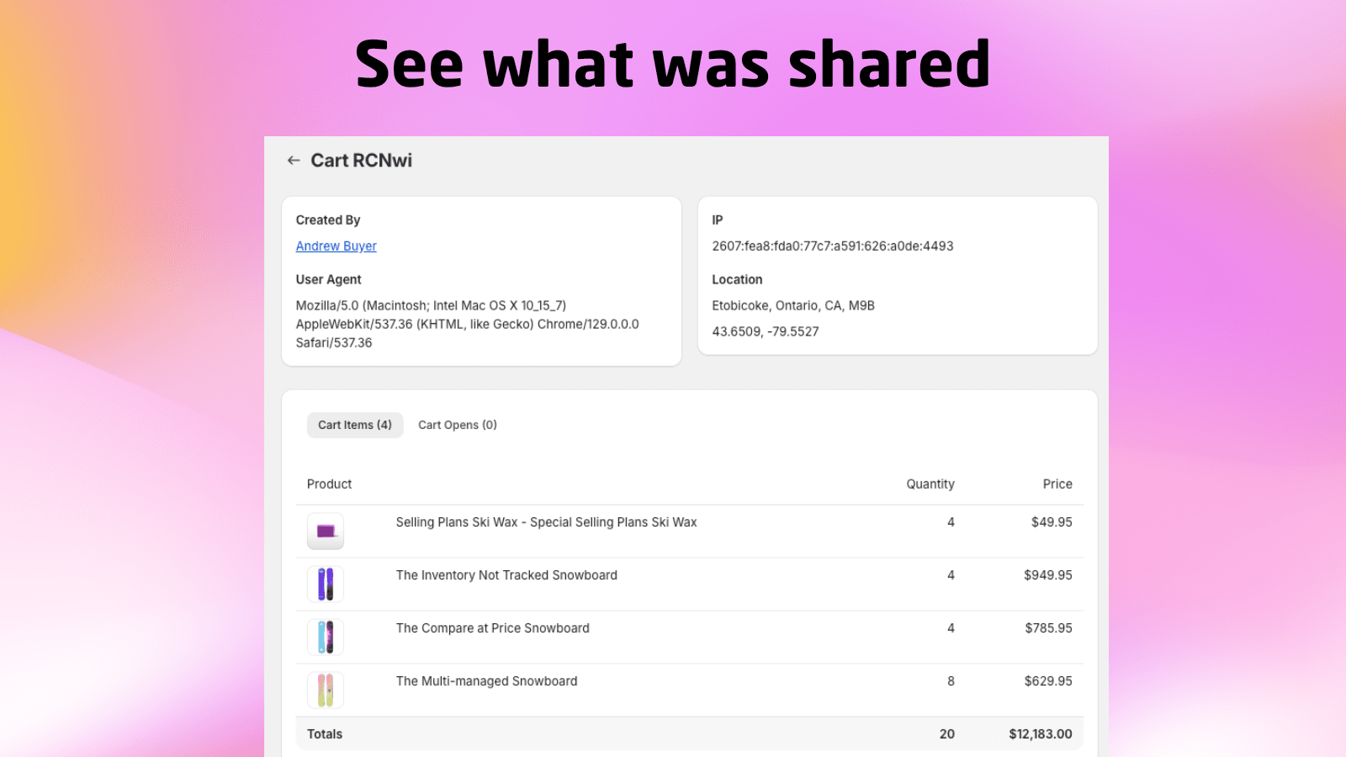Select The Inventory Not Tracked Snowboard name
1346x757 pixels.
(506, 575)
